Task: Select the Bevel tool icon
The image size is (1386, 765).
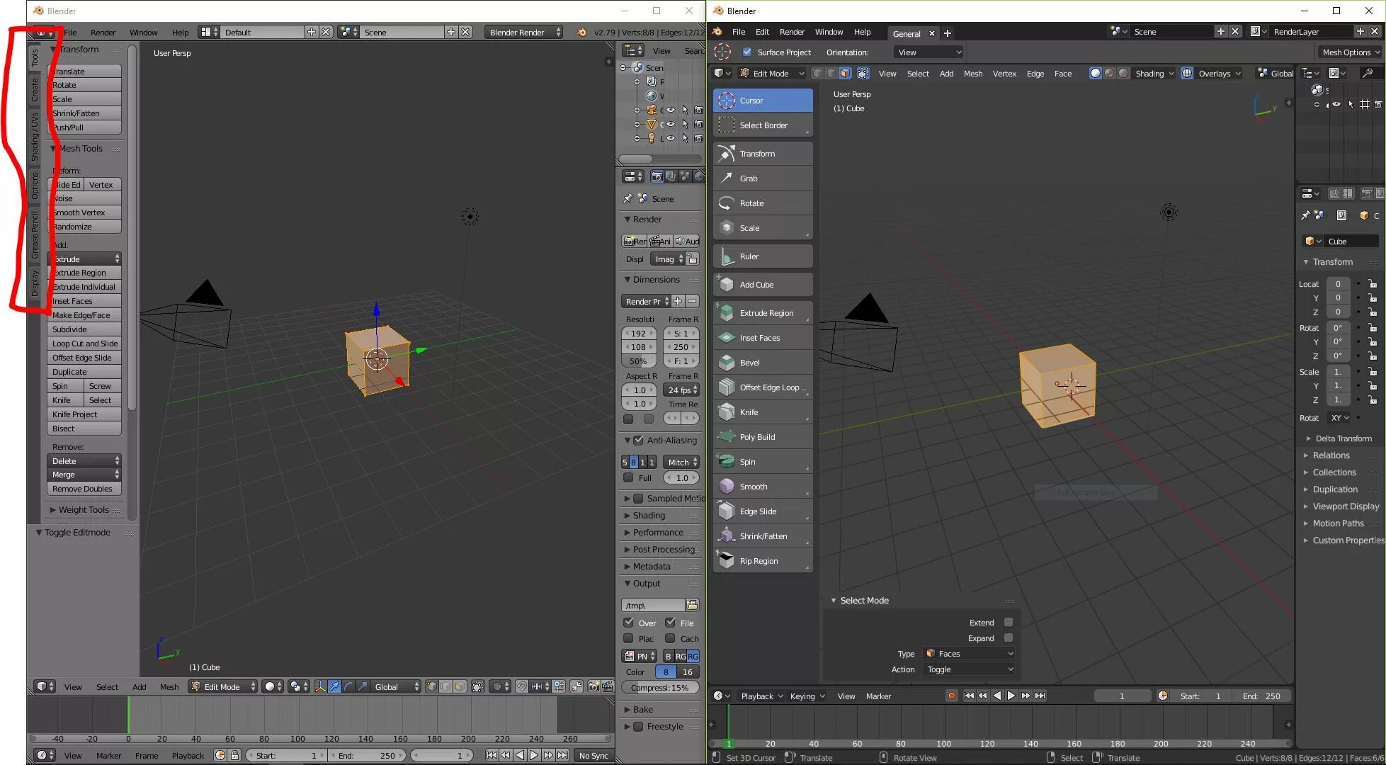Action: click(x=727, y=362)
